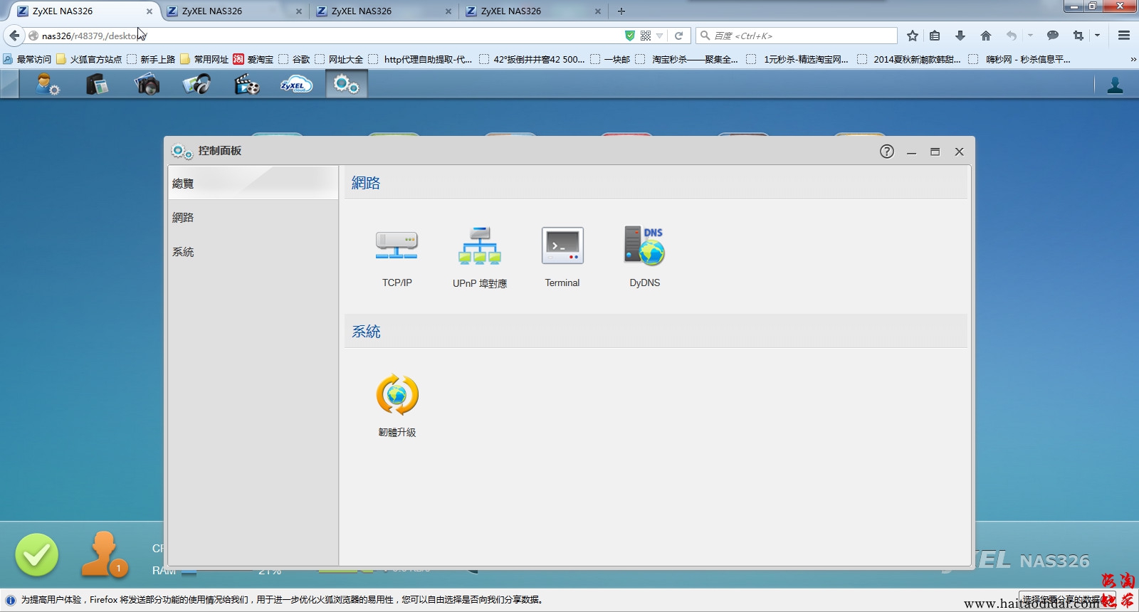Launch the Terminal icon in control panel

coord(562,246)
